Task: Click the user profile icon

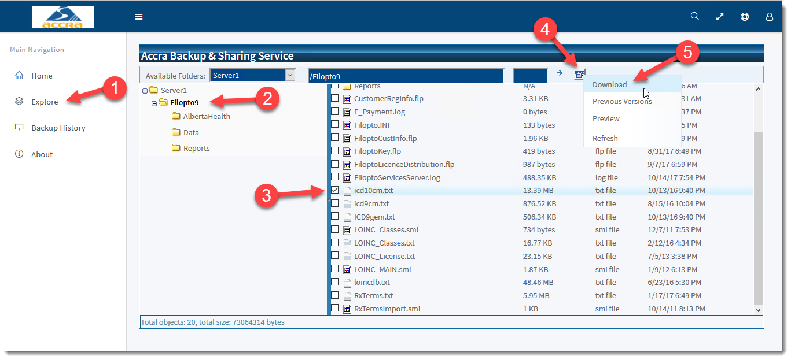Action: 770,17
